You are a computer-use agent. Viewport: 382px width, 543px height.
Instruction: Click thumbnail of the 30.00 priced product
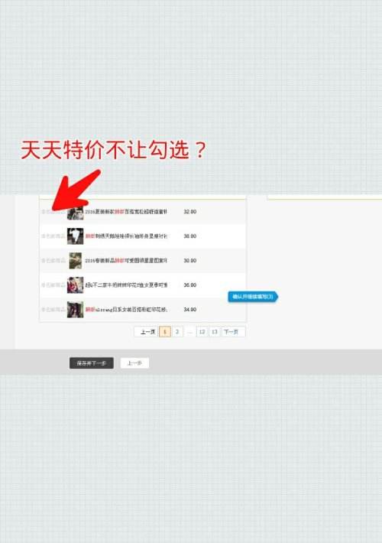click(76, 261)
